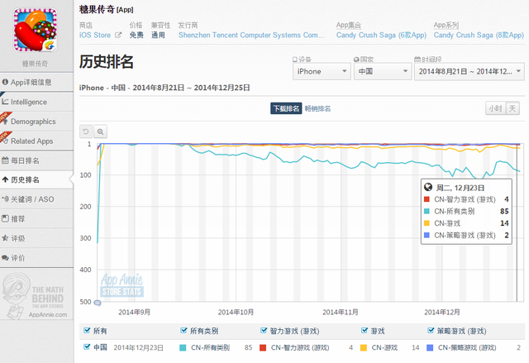The image size is (529, 363).
Task: Click the speech bubble icon beside 评价
Action: pos(5,258)
